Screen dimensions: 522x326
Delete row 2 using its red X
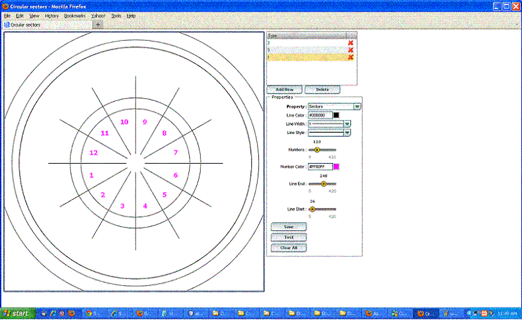(x=351, y=43)
